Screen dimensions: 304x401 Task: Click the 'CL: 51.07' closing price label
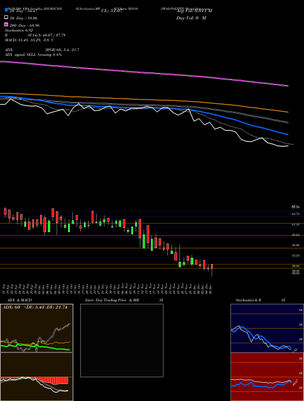point(112,11)
